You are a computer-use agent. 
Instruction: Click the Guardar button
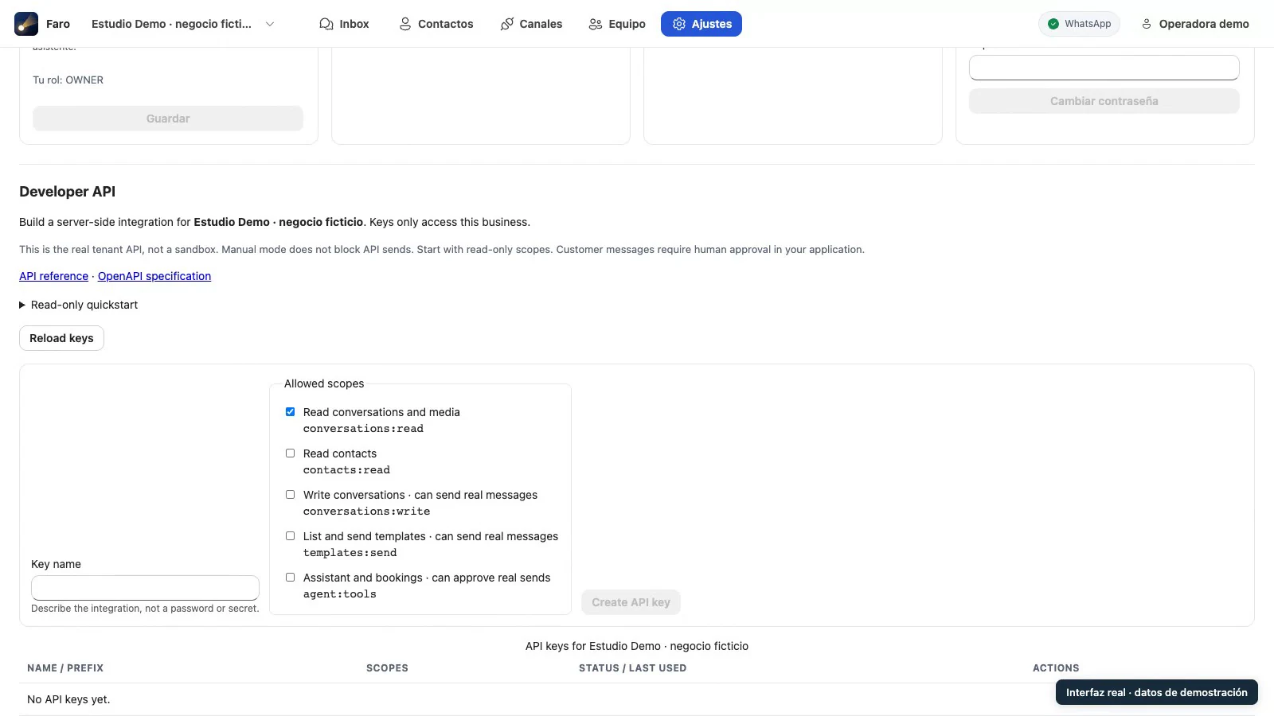(x=168, y=119)
